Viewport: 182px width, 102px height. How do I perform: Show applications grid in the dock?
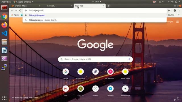(x=5, y=98)
